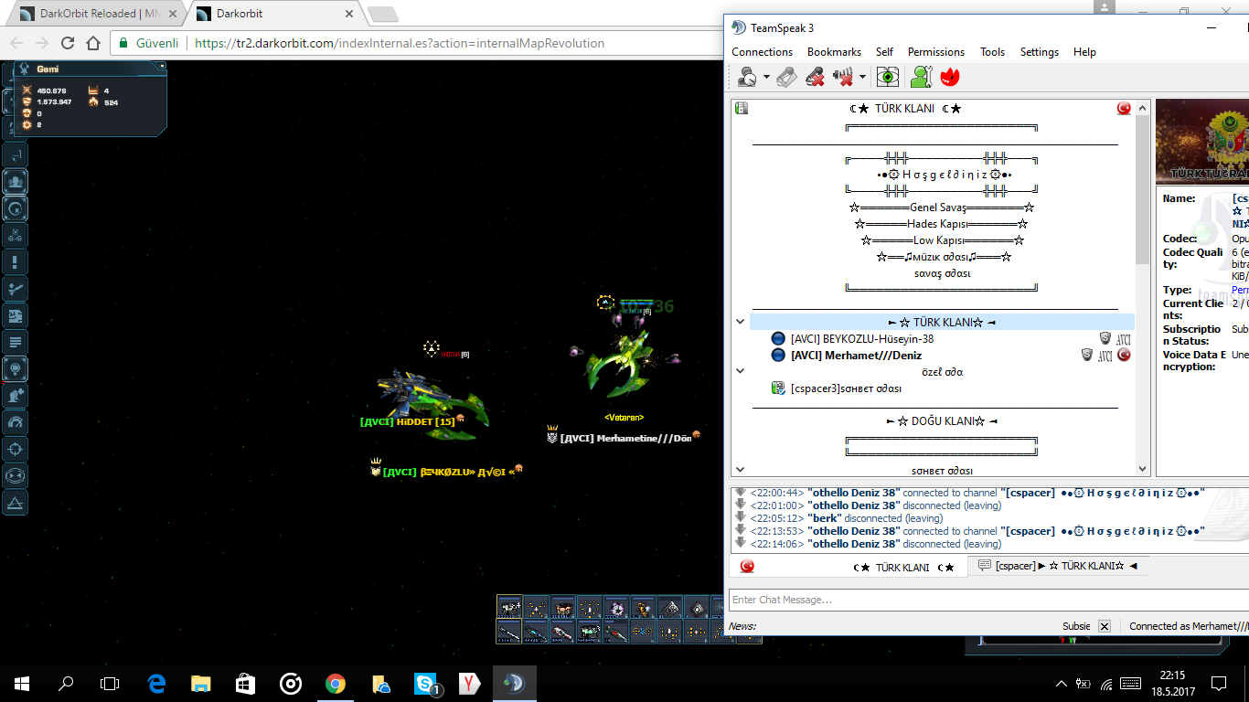This screenshot has height=702, width=1249.
Task: Select user [AVCI] BEYKOZLU-Hüseyin-38
Action: tap(861, 339)
